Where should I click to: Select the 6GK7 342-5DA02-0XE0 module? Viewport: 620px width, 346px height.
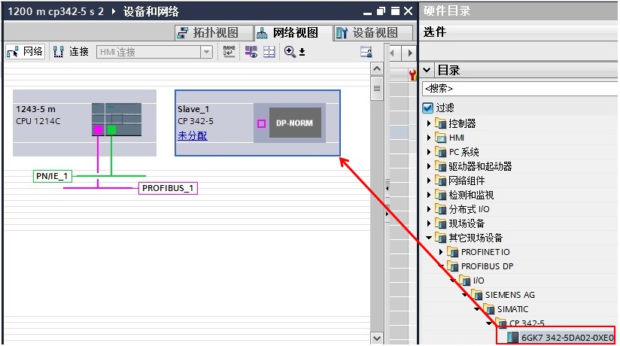click(567, 338)
